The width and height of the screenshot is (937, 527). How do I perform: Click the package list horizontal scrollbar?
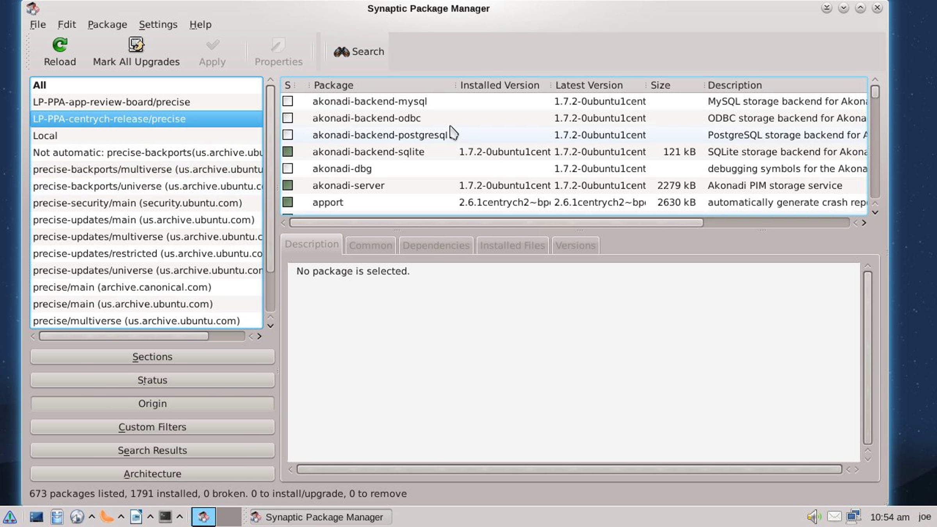coord(496,223)
